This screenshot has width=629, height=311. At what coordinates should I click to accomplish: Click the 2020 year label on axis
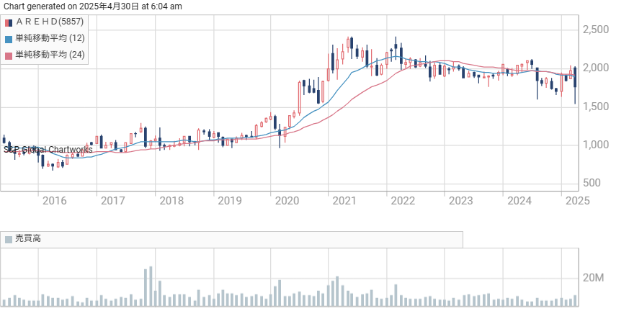pos(287,201)
